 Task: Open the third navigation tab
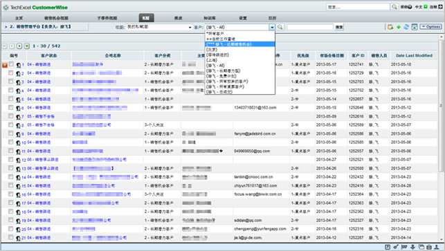[x=107, y=18]
